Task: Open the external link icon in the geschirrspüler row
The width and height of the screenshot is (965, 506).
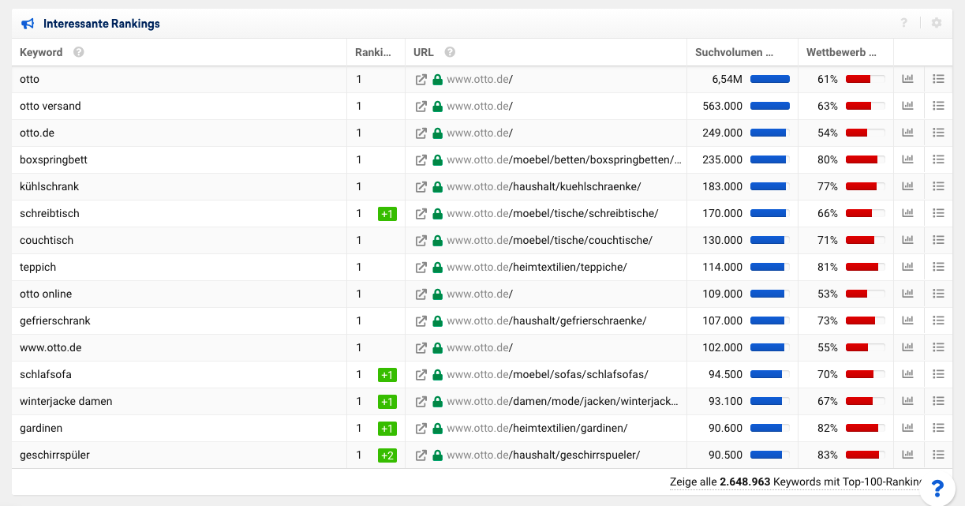Action: [x=421, y=455]
